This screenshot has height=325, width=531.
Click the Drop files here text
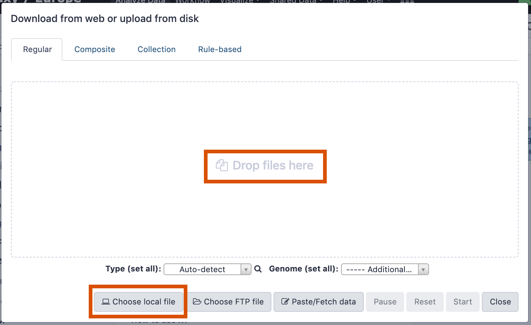coord(273,165)
